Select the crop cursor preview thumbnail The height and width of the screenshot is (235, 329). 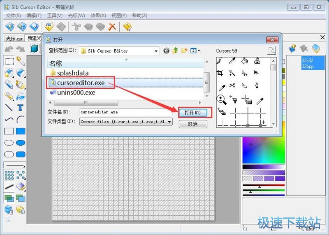click(x=220, y=73)
